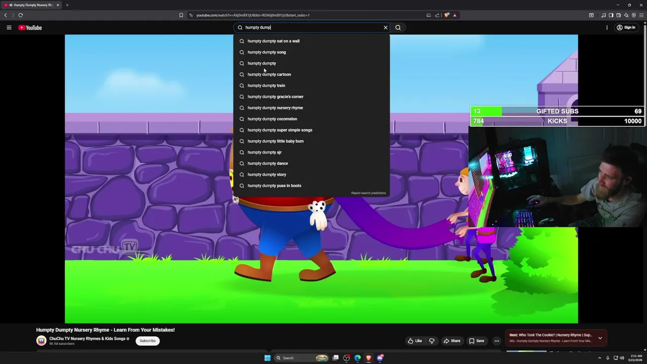
Task: Open more actions ellipsis next to Save
Action: pos(496,341)
